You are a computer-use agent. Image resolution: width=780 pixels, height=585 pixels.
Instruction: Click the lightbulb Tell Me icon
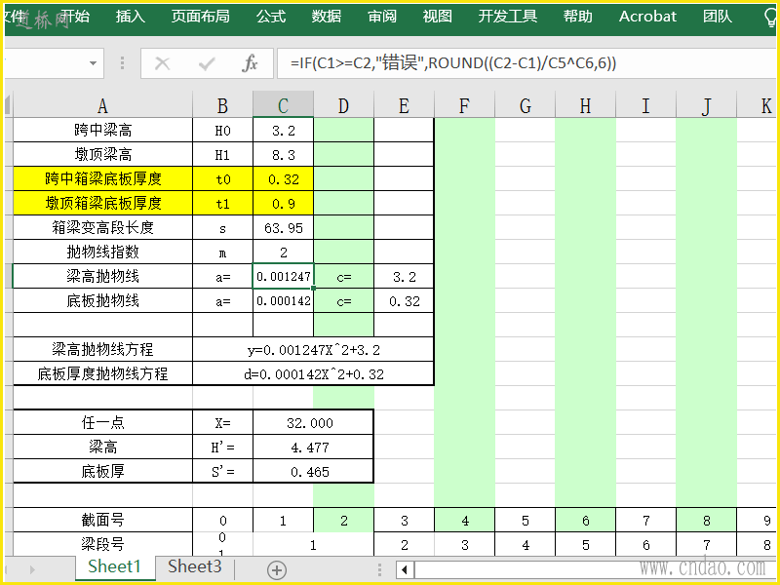[770, 18]
